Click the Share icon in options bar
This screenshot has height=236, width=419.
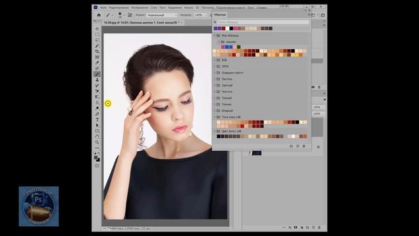click(323, 15)
